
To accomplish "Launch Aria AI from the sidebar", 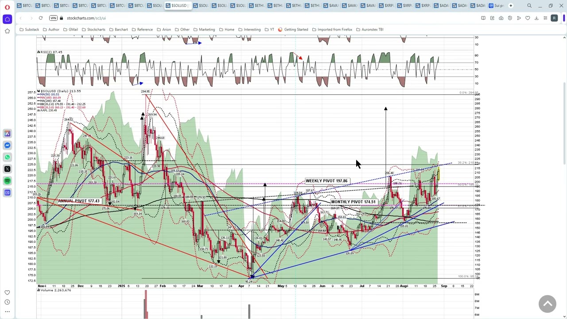I will [x=7, y=133].
